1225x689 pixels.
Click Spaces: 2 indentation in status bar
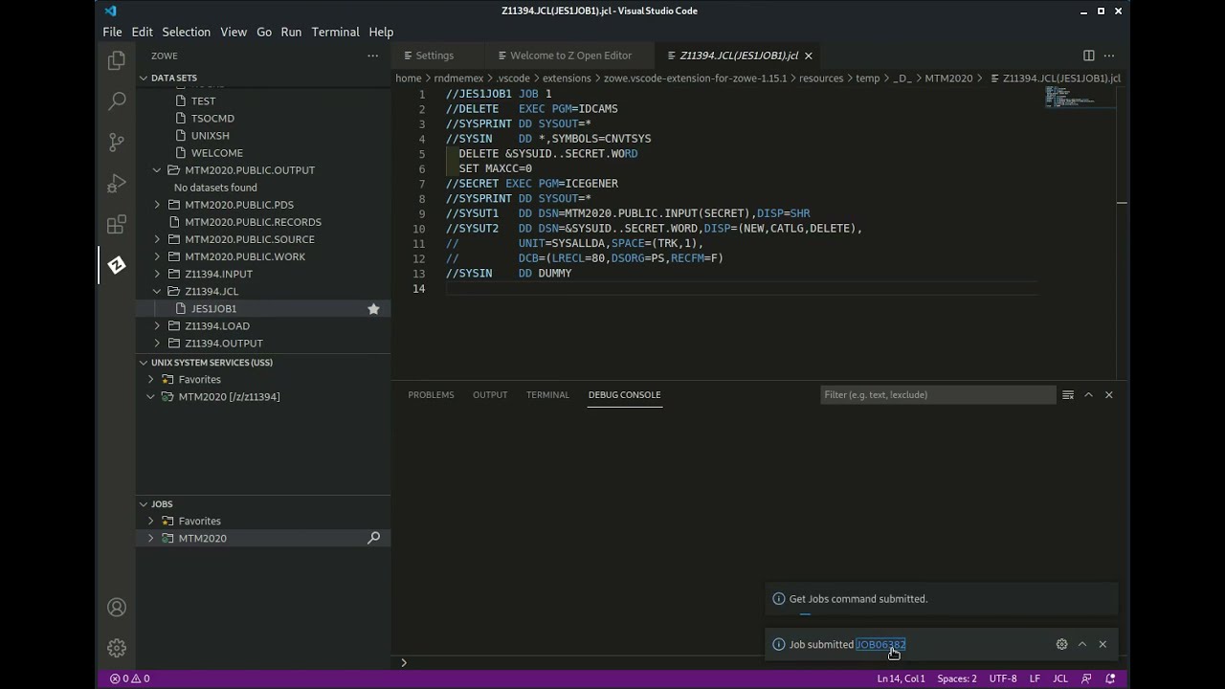tap(957, 678)
